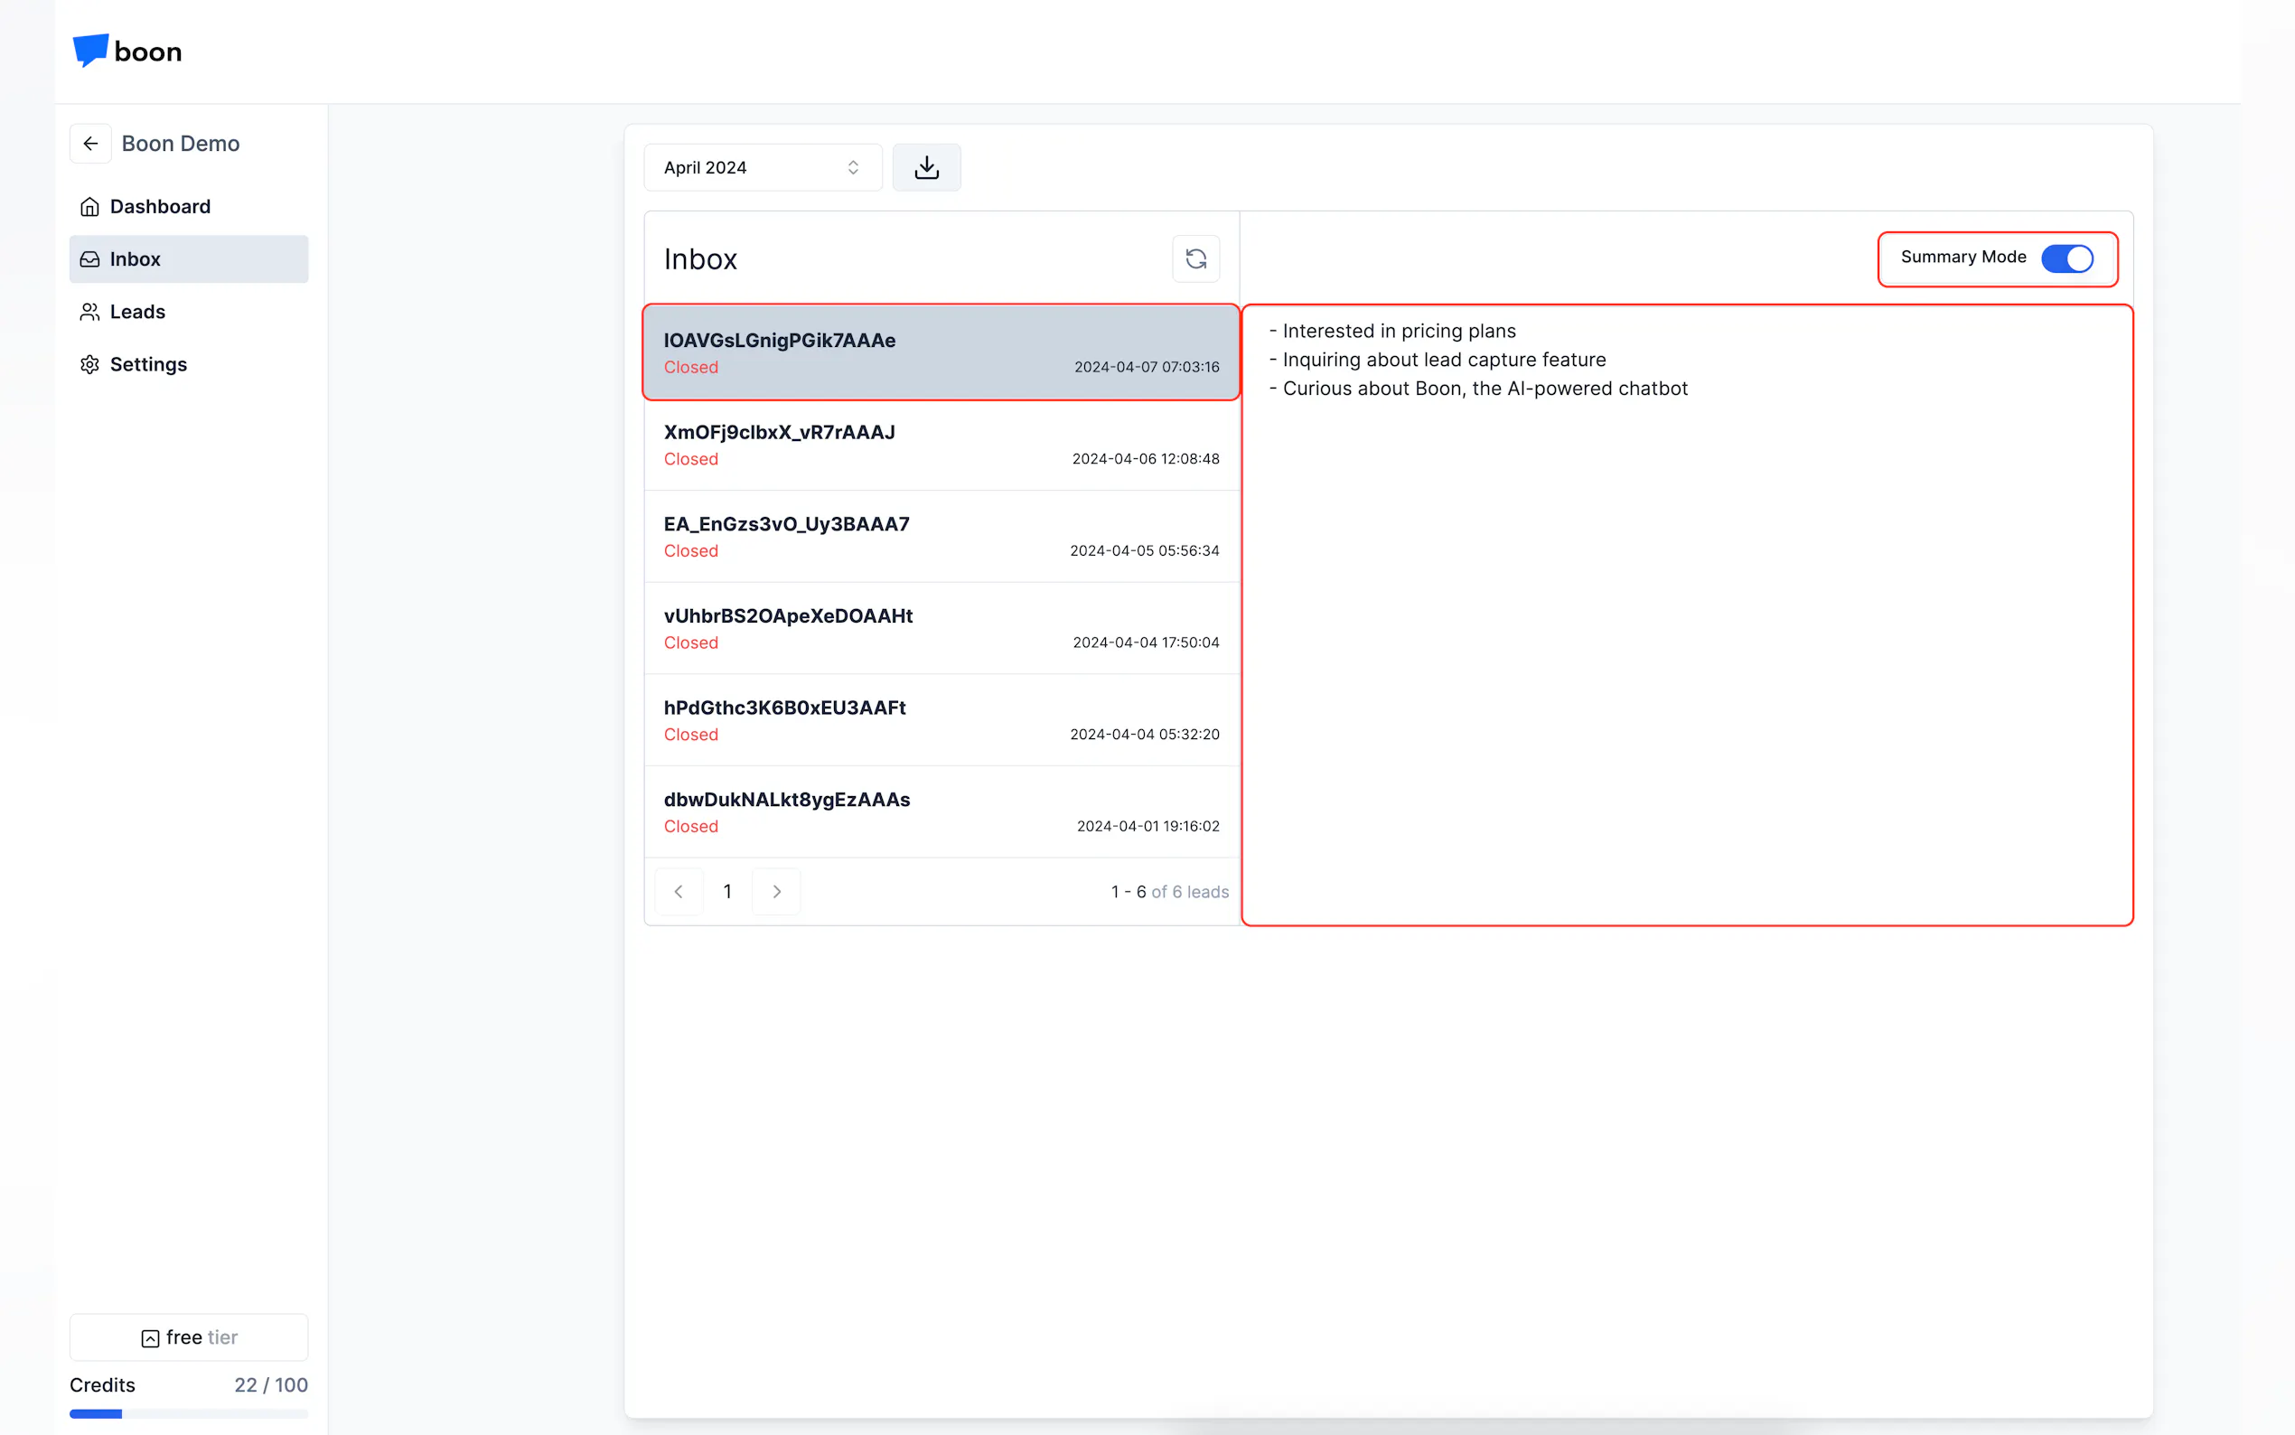The image size is (2295, 1435).
Task: Open the Inbox sidebar menu item
Action: (x=188, y=259)
